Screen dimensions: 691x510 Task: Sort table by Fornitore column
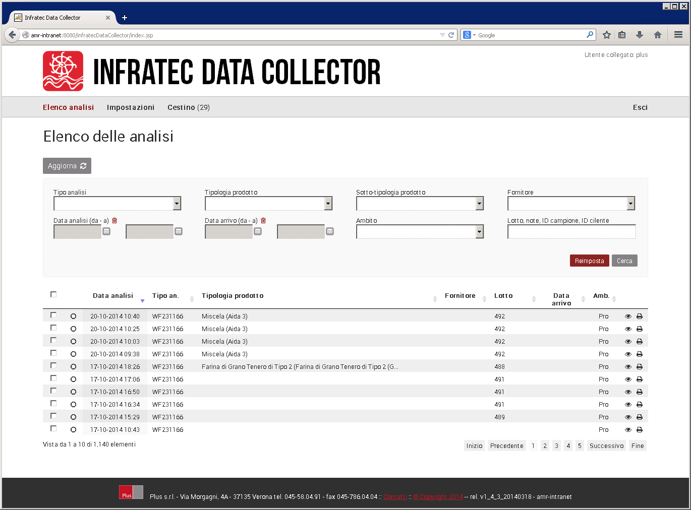point(460,296)
